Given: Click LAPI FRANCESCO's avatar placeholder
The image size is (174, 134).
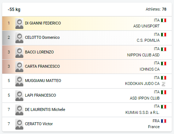Looking at the screenshot, I should coord(19,96).
